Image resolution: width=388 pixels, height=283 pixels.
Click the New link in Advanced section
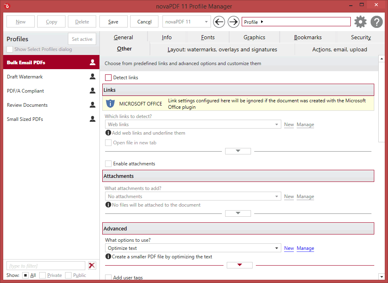[289, 248]
